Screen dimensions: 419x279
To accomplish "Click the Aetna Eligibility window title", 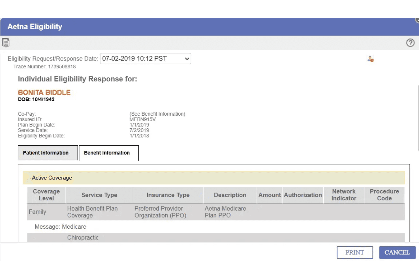I will (35, 27).
